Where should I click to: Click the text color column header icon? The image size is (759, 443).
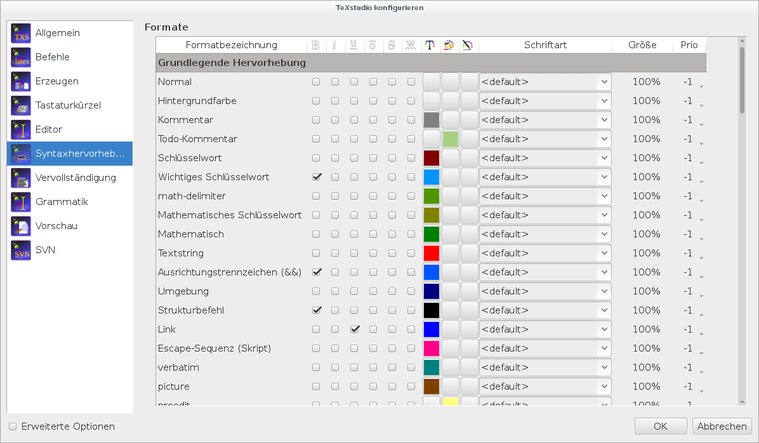click(430, 45)
